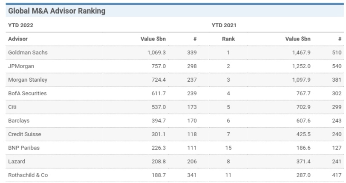The height and width of the screenshot is (183, 346).
Task: Select JPMorgan's 1,252.0 value cell
Action: [x=301, y=66]
